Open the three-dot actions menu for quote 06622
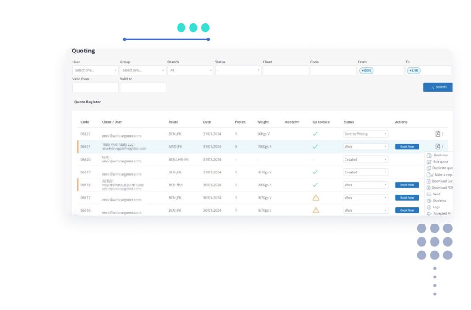 tap(442, 133)
